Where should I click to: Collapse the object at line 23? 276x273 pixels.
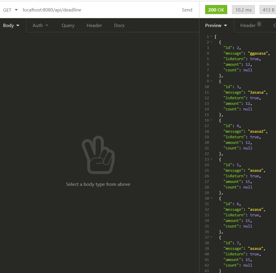pyautogui.click(x=211, y=159)
